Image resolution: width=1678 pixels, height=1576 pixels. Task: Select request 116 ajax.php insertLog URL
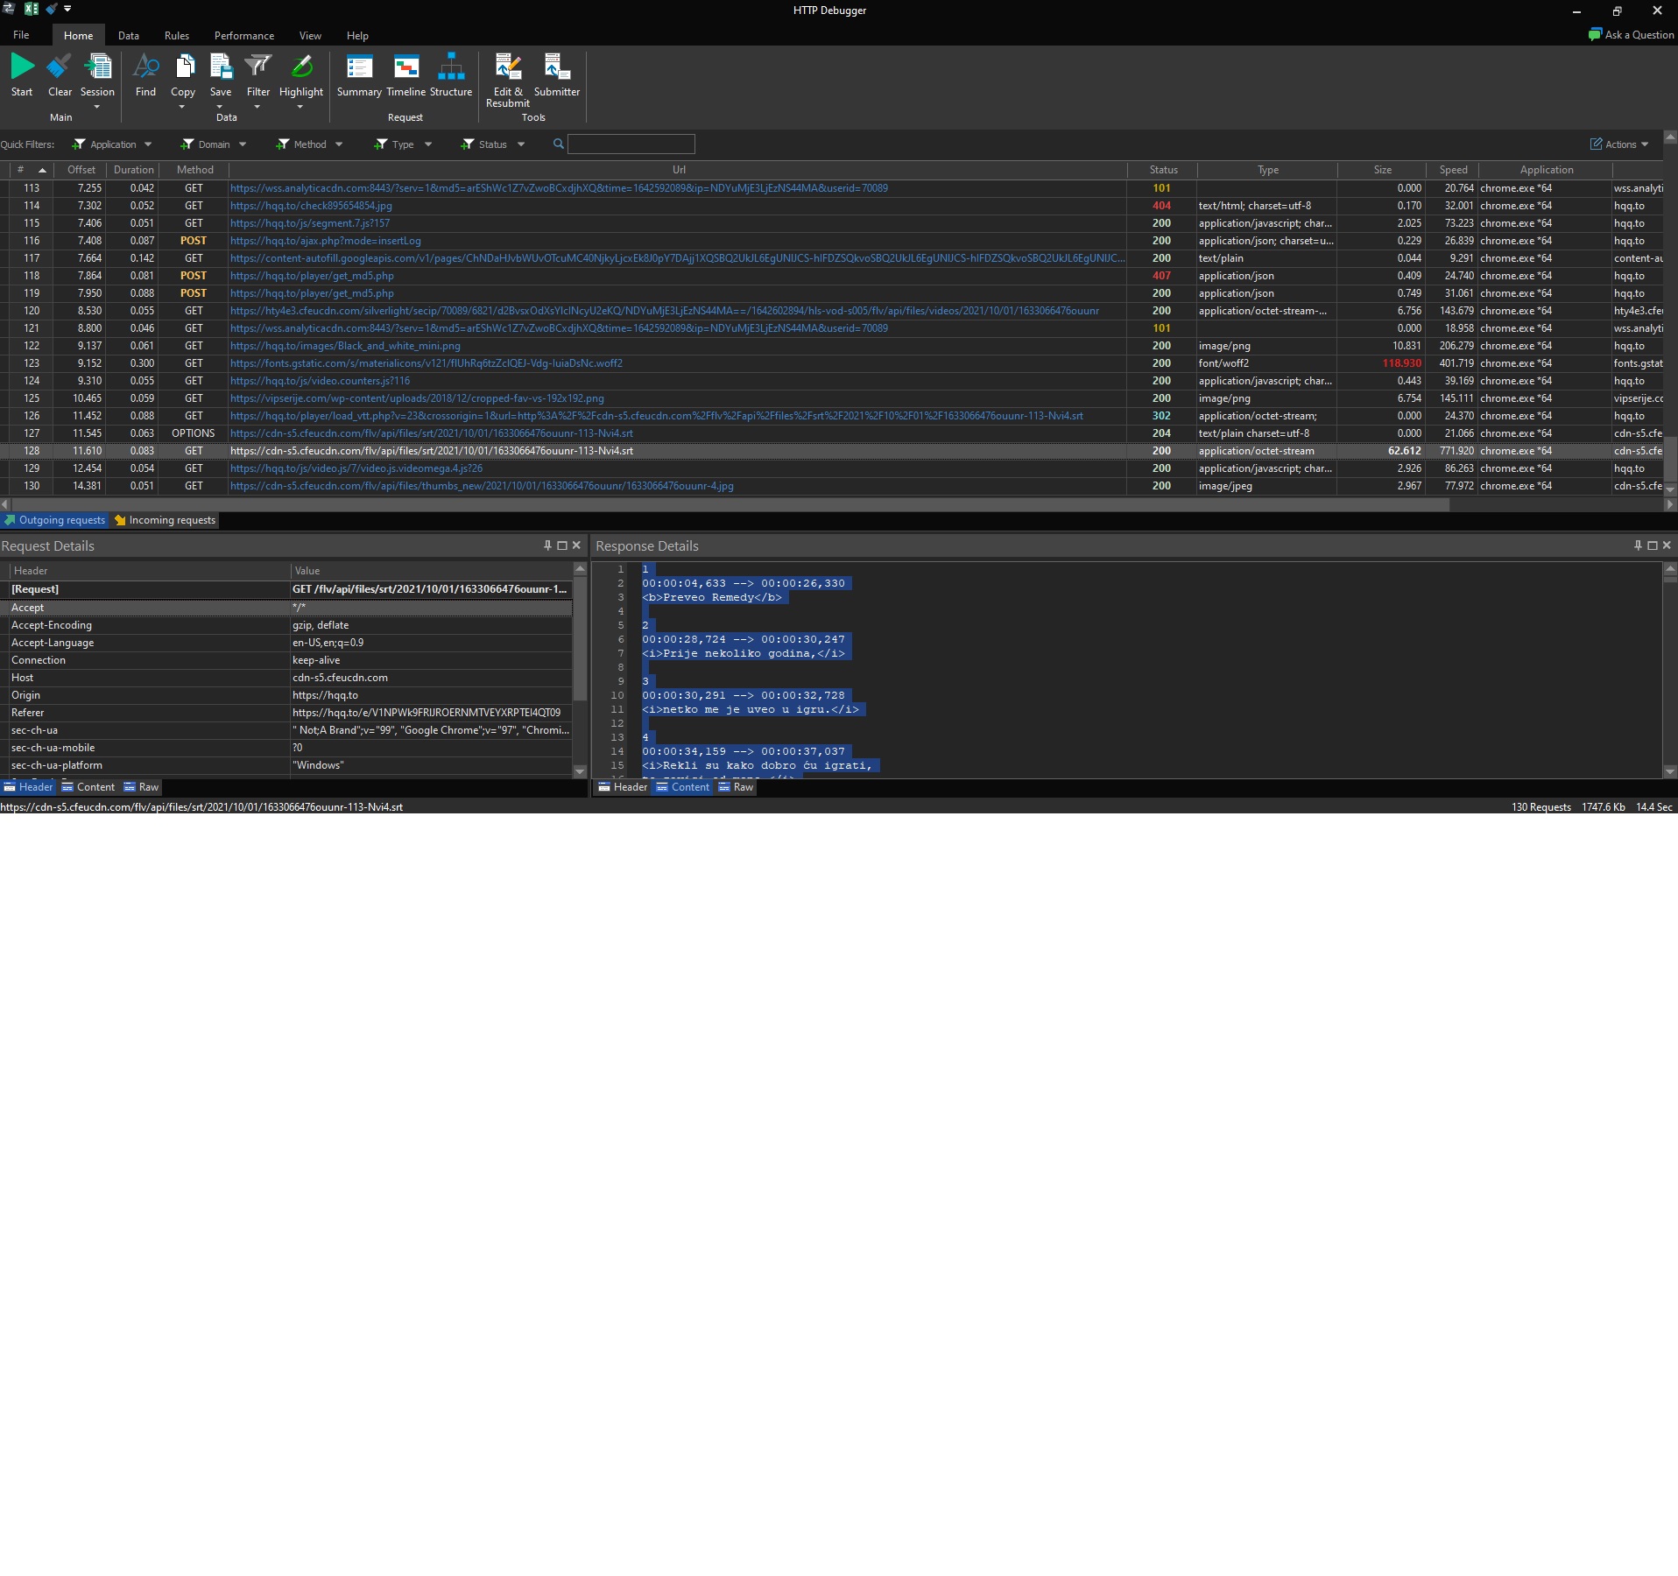click(326, 241)
